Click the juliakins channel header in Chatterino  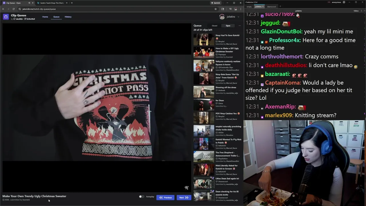tap(298, 11)
